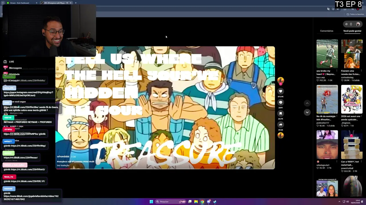Open the gabrieltarobinha video chat link
The width and height of the screenshot is (366, 205).
31,198
